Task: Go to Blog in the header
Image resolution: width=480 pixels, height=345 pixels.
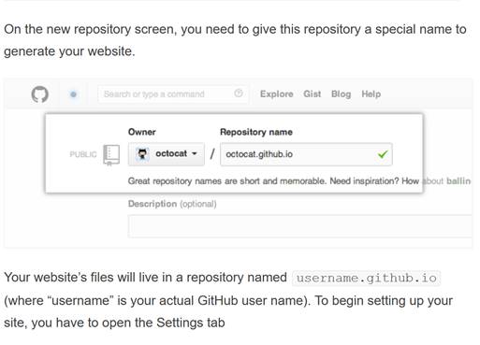Action: point(341,94)
